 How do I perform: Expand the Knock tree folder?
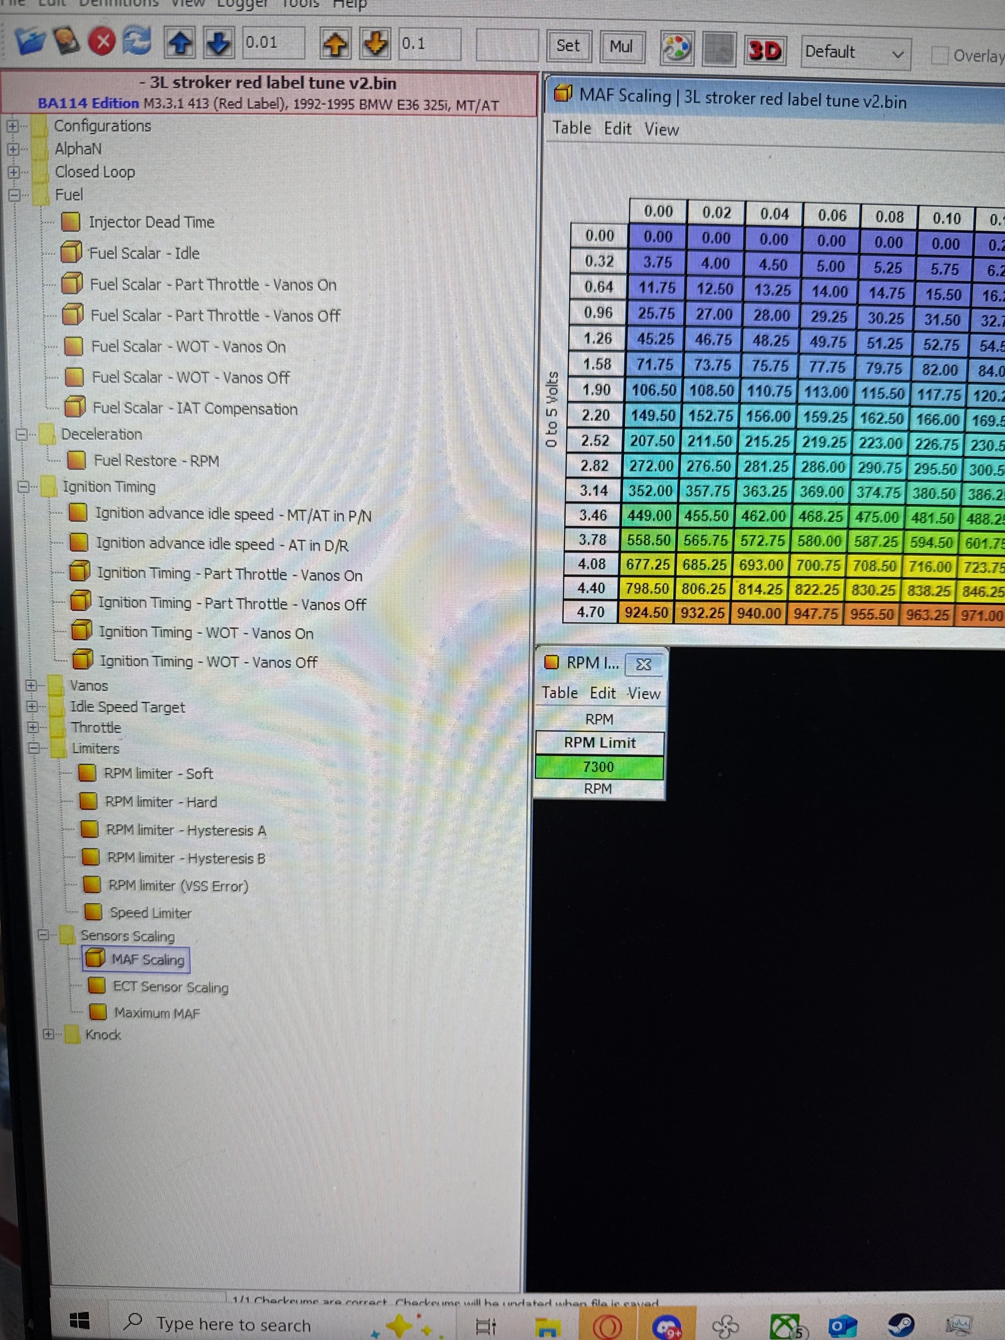point(49,1034)
